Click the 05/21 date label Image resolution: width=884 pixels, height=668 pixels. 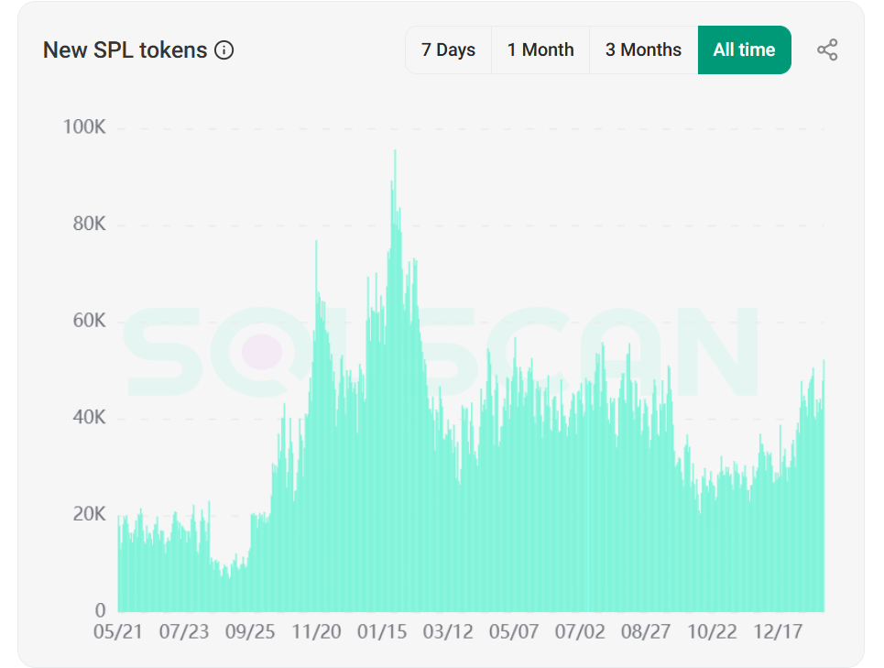point(118,632)
